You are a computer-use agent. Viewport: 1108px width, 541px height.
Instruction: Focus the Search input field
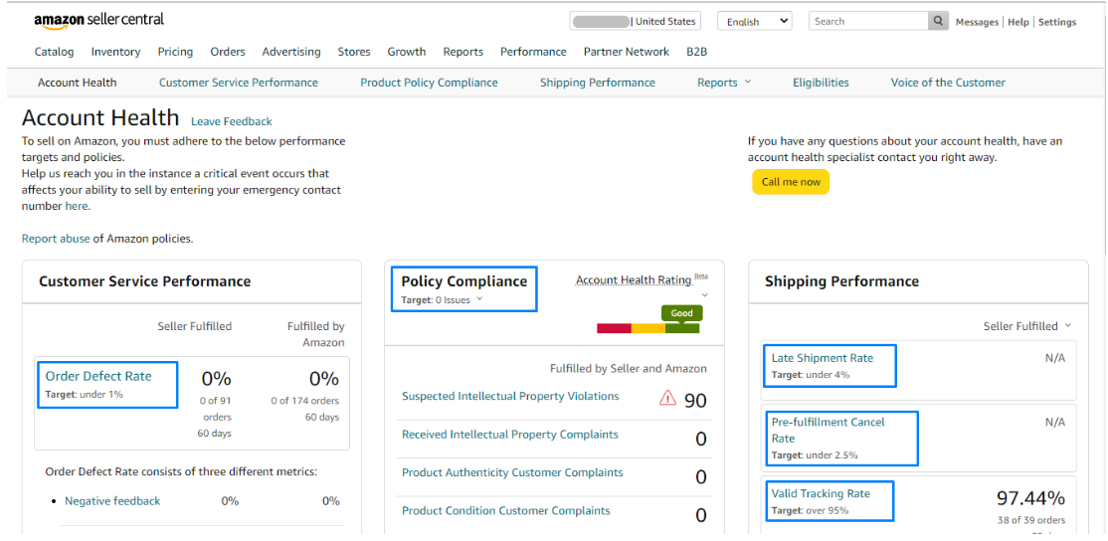[867, 21]
